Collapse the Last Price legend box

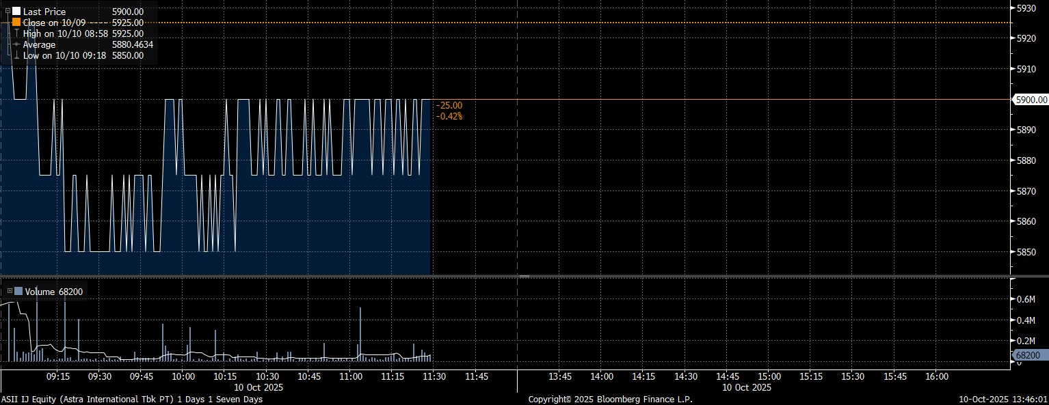8,12
